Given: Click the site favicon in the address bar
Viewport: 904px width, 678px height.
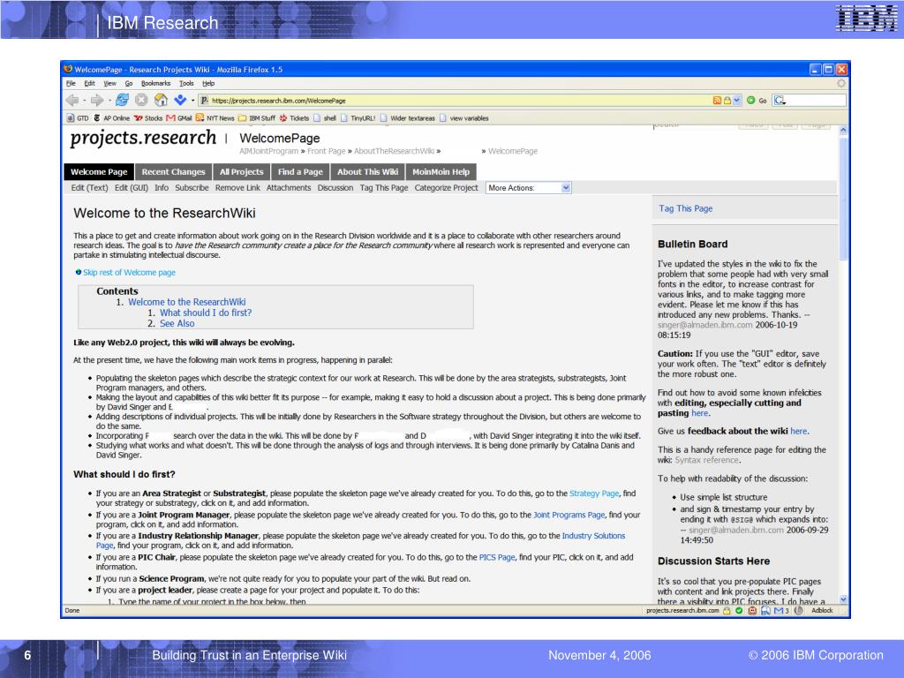Looking at the screenshot, I should click(x=204, y=101).
